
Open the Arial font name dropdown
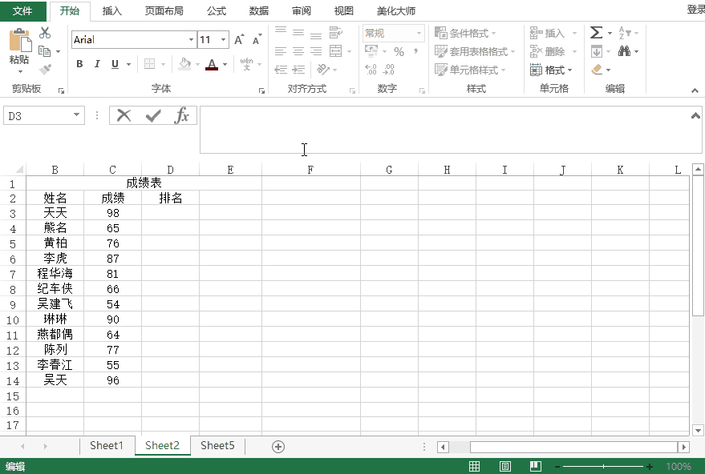(x=191, y=39)
